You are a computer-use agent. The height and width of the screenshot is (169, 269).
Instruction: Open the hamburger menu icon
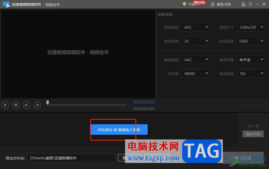[x=250, y=4]
